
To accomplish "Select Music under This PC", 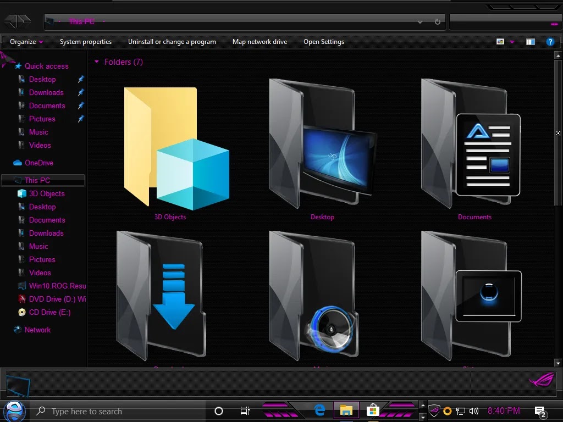I will (38, 247).
